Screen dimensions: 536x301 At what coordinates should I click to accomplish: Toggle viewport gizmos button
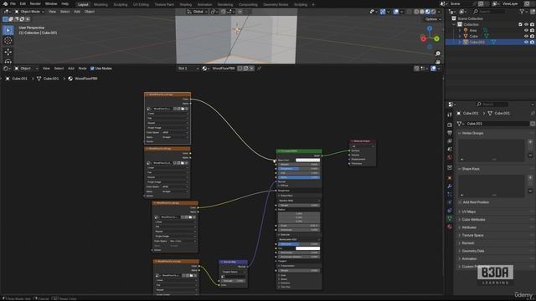click(x=383, y=12)
